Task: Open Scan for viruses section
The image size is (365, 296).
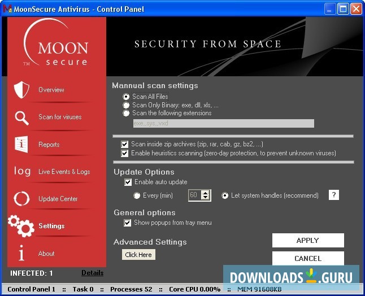Action: point(60,117)
